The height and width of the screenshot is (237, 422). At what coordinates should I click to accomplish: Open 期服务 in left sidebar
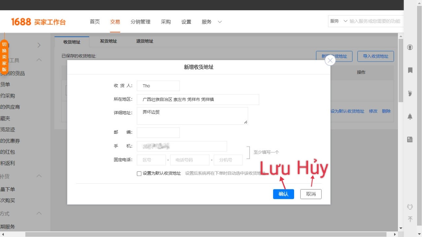coord(8,226)
